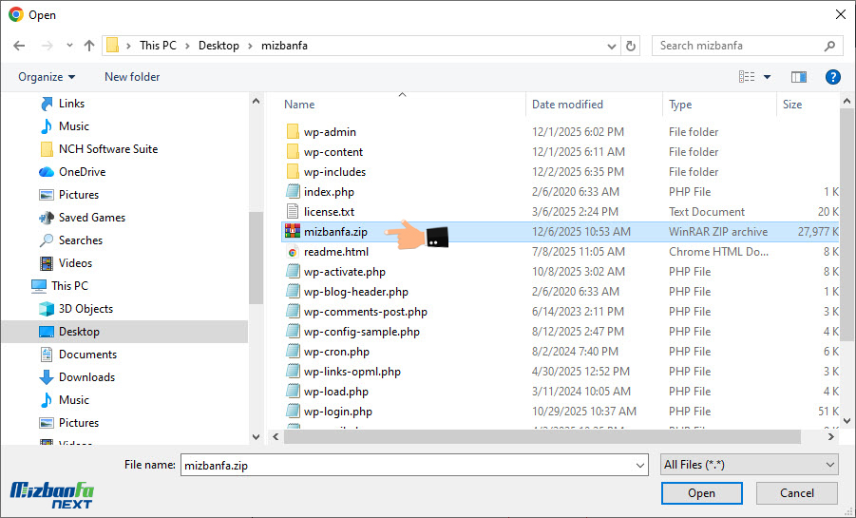Select the mizbanfa.zip archive file
Viewport: 856px width, 518px height.
[x=335, y=232]
